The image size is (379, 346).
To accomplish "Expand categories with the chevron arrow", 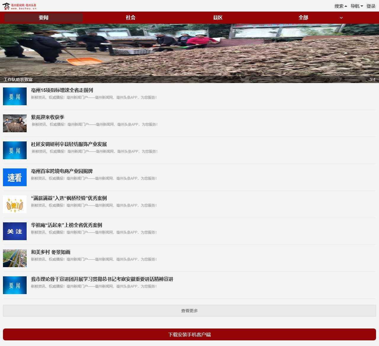I will [341, 18].
